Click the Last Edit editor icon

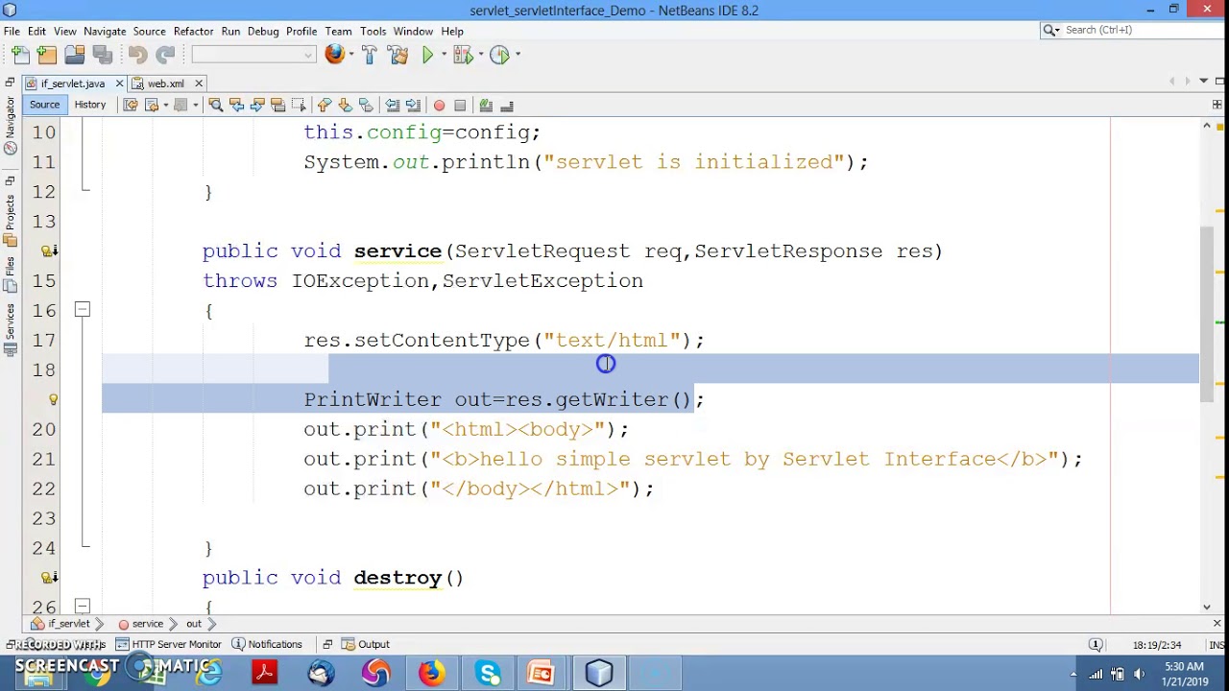click(x=131, y=105)
